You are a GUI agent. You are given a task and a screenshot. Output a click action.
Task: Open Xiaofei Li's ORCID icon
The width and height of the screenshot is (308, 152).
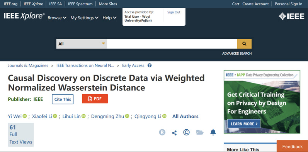55,116
